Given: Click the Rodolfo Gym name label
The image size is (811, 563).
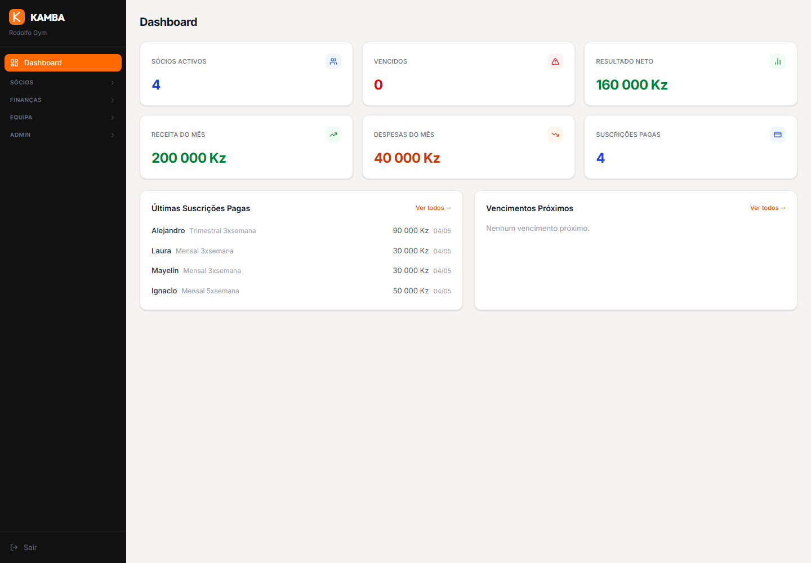Looking at the screenshot, I should (28, 33).
